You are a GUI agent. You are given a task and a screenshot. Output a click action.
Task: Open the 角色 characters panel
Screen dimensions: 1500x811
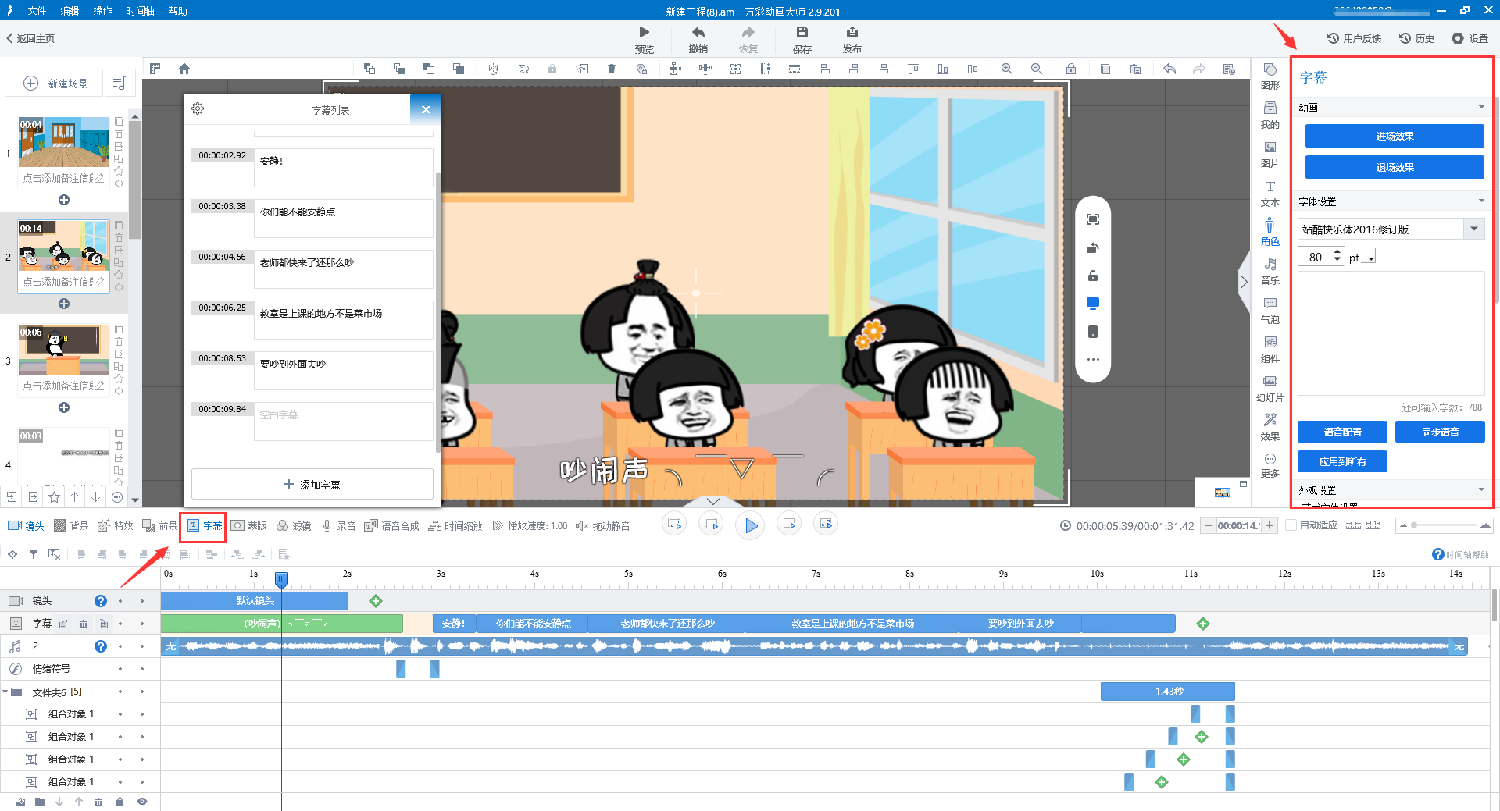click(x=1270, y=233)
